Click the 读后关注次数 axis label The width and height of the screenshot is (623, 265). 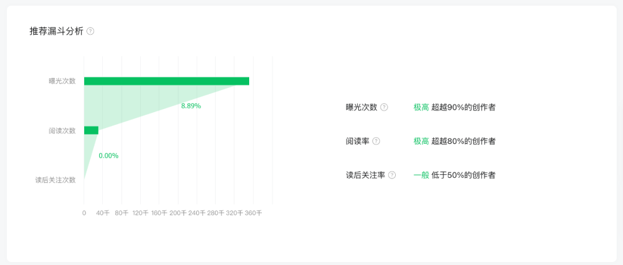point(55,180)
